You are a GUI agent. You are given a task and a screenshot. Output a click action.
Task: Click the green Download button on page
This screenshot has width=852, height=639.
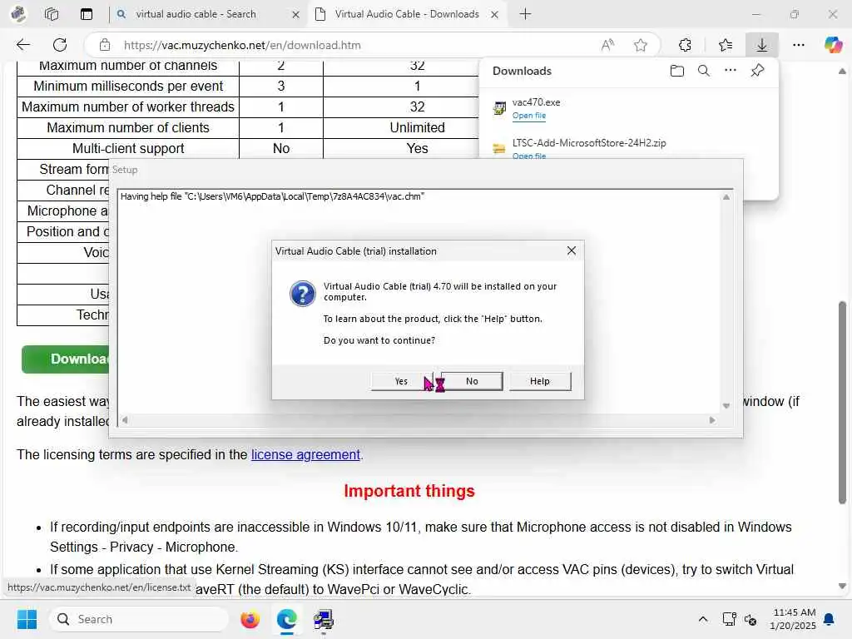pyautogui.click(x=65, y=359)
